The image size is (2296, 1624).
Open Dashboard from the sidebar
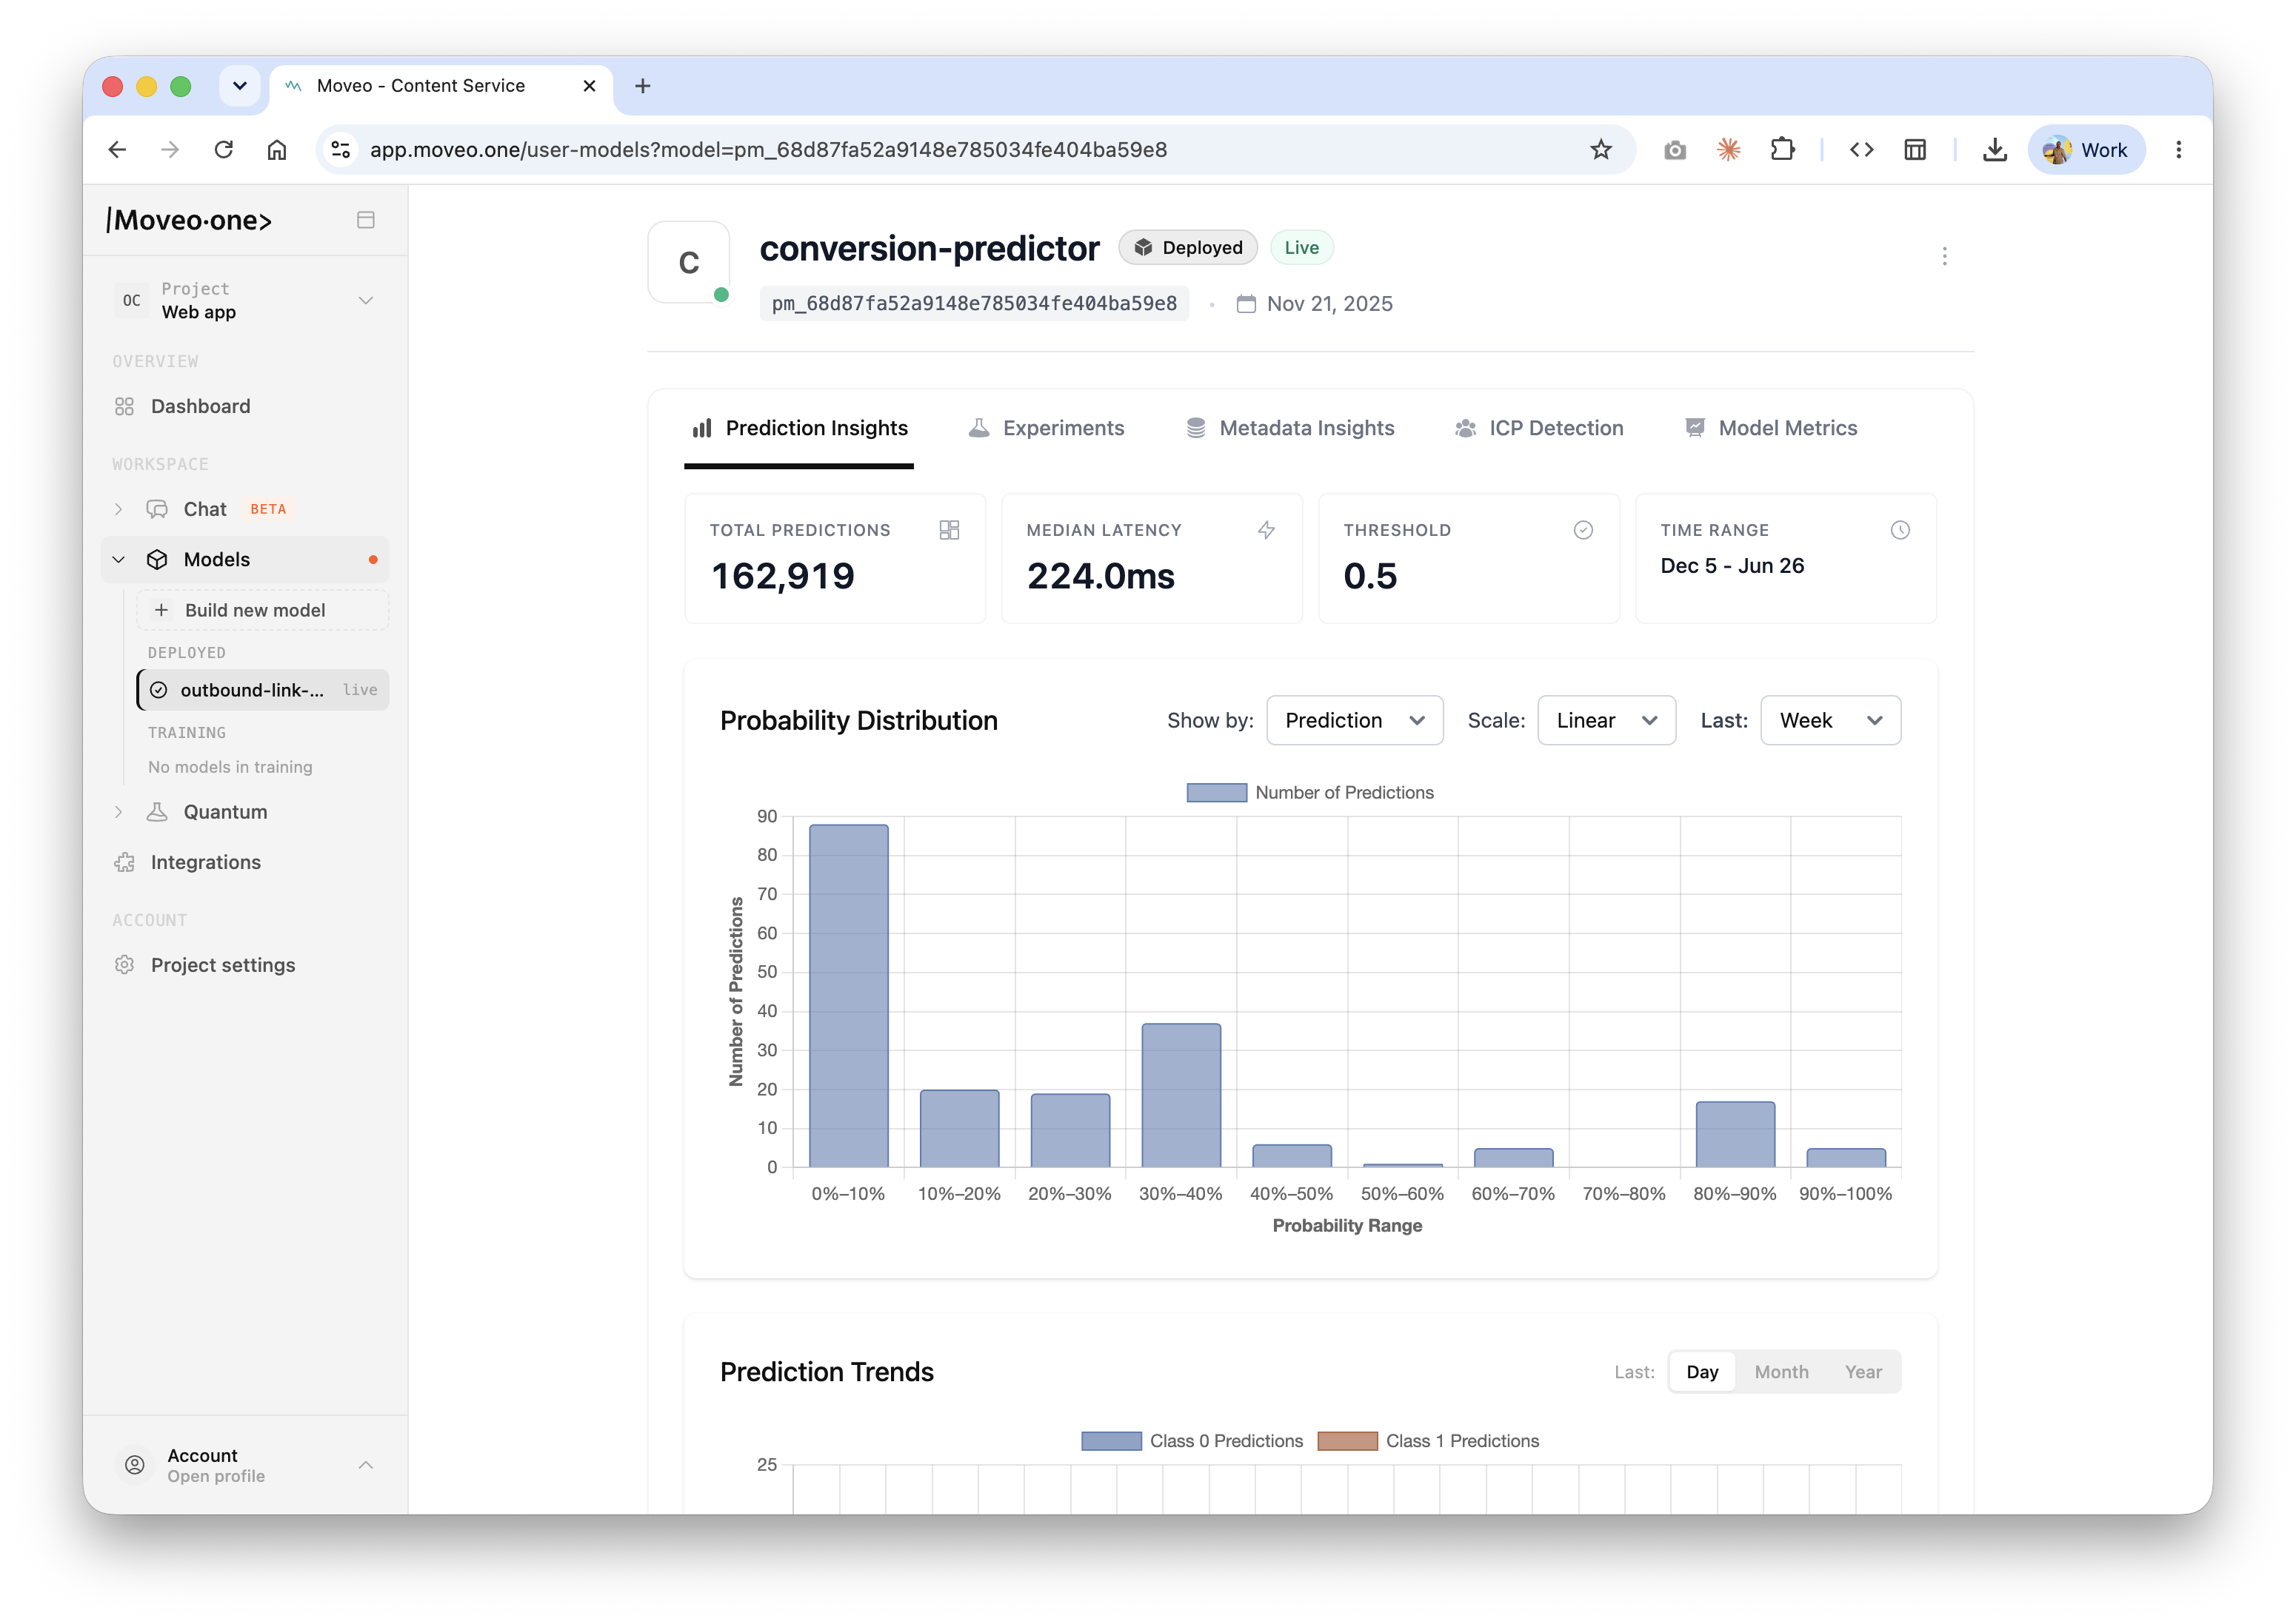click(245, 406)
